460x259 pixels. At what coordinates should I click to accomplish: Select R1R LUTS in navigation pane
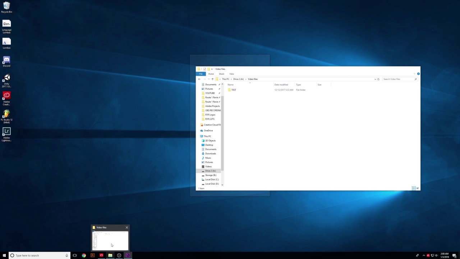(211, 119)
